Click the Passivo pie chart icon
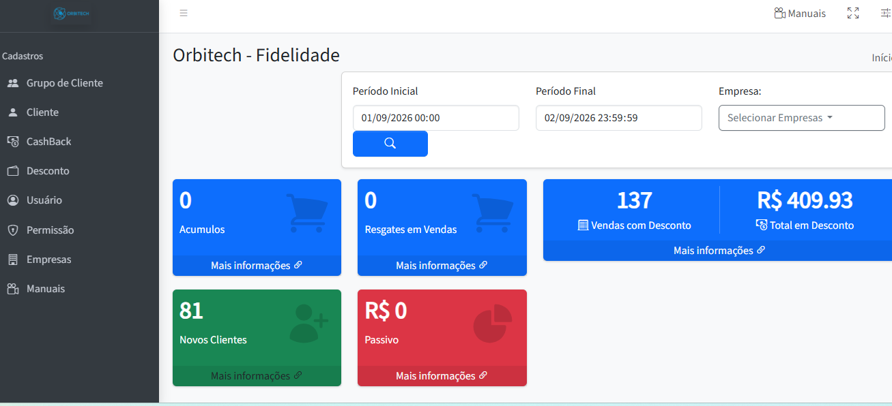 (x=493, y=323)
